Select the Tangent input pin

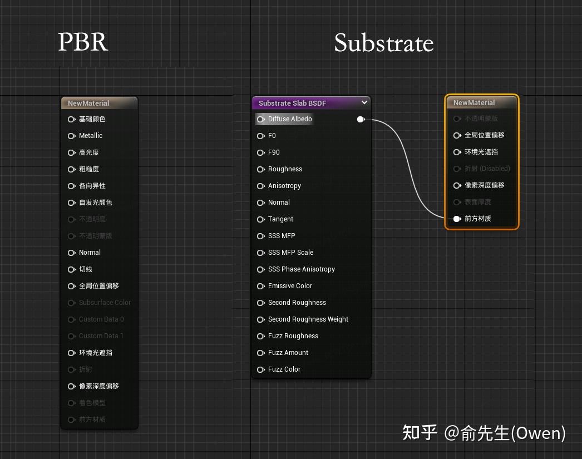pyautogui.click(x=261, y=219)
